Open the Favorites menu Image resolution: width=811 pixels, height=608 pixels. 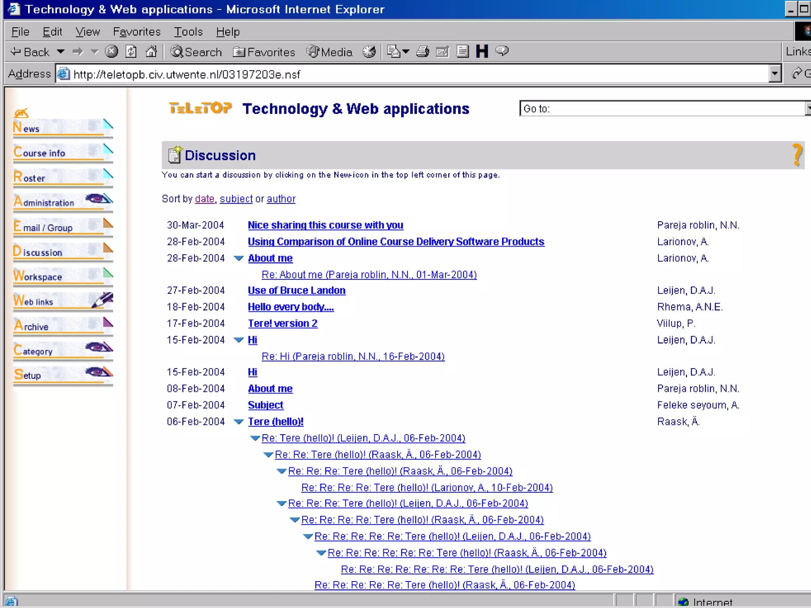pyautogui.click(x=137, y=32)
